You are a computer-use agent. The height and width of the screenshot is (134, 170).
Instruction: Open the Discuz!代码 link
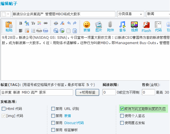(74, 123)
